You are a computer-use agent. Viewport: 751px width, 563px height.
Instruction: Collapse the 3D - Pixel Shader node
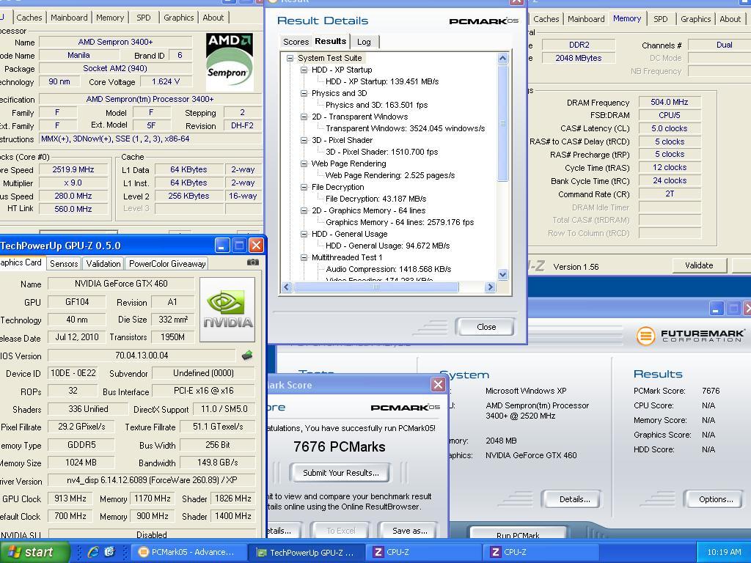tap(304, 140)
